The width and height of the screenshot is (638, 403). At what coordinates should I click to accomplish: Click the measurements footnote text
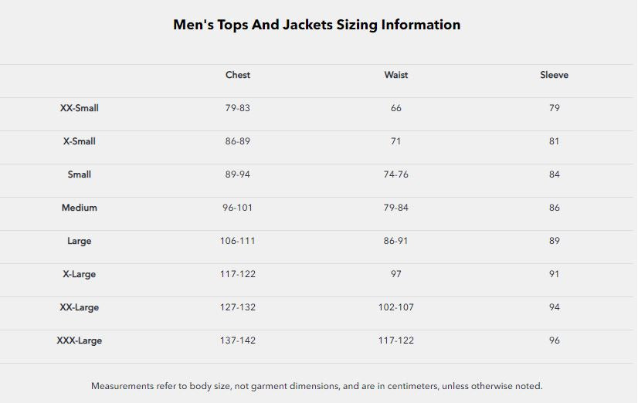pos(317,385)
